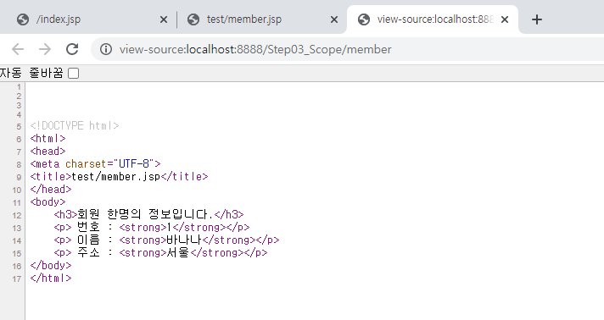Image resolution: width=604 pixels, height=320 pixels.
Task: Go forward to next page
Action: click(x=45, y=49)
